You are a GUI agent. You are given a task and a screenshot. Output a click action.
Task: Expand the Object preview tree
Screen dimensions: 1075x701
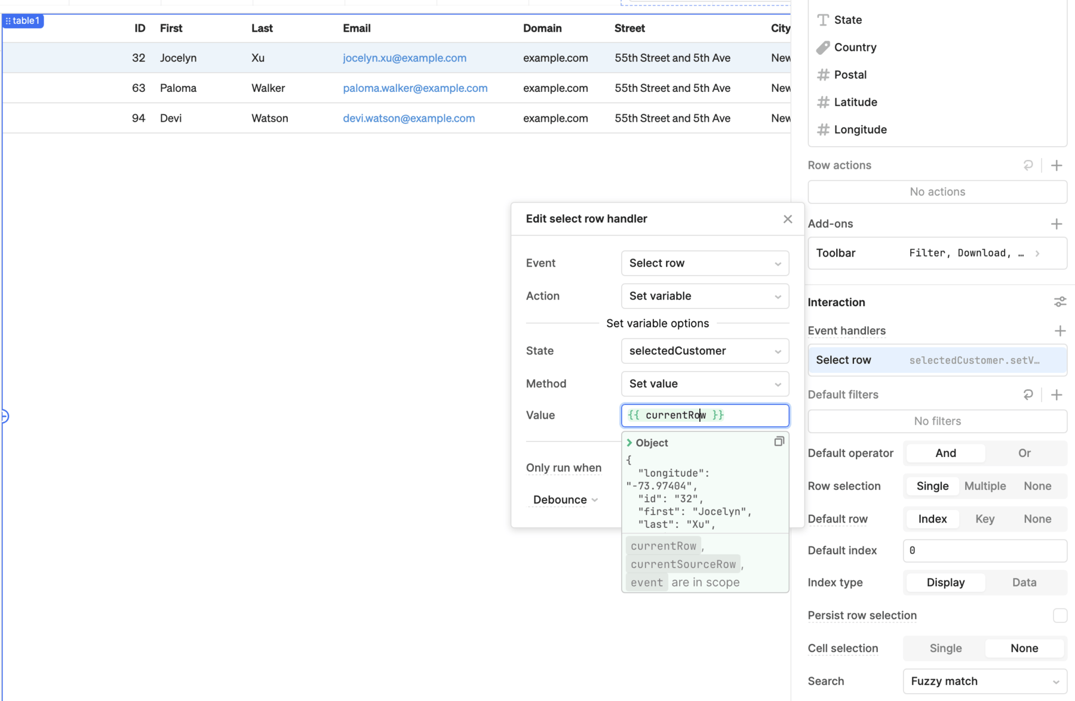pos(629,443)
